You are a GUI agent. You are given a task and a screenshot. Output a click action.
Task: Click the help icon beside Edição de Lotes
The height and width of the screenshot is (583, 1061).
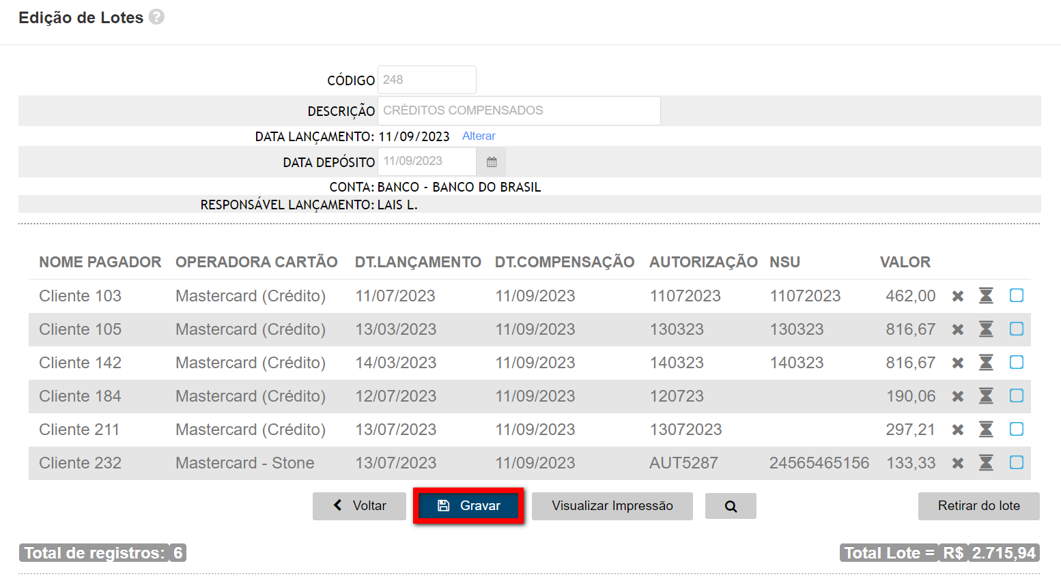pos(156,17)
